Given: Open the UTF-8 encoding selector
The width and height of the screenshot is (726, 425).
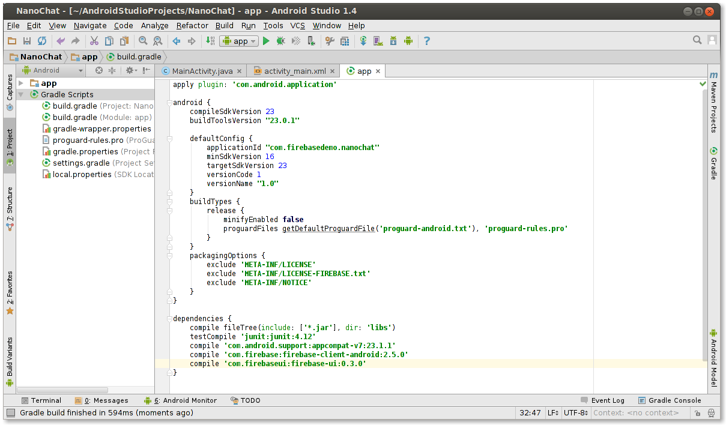Looking at the screenshot, I should (x=576, y=413).
